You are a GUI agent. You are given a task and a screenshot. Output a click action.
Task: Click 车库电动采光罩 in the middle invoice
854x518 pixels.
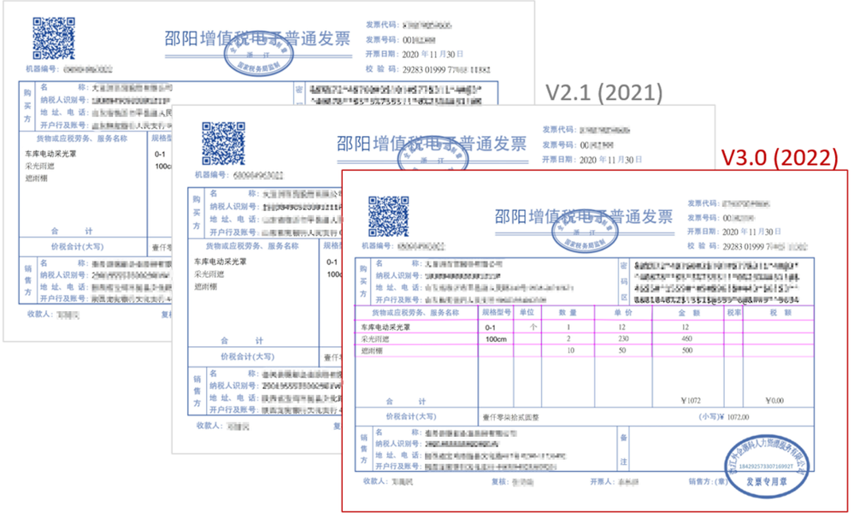tap(220, 262)
